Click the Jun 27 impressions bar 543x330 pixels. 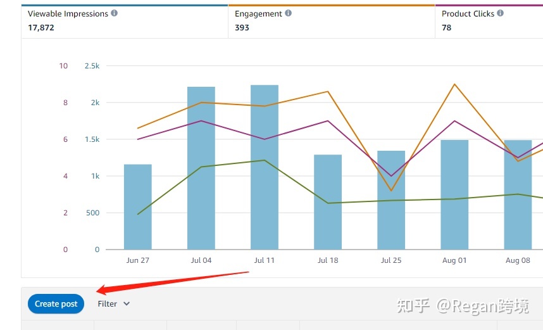pos(138,207)
